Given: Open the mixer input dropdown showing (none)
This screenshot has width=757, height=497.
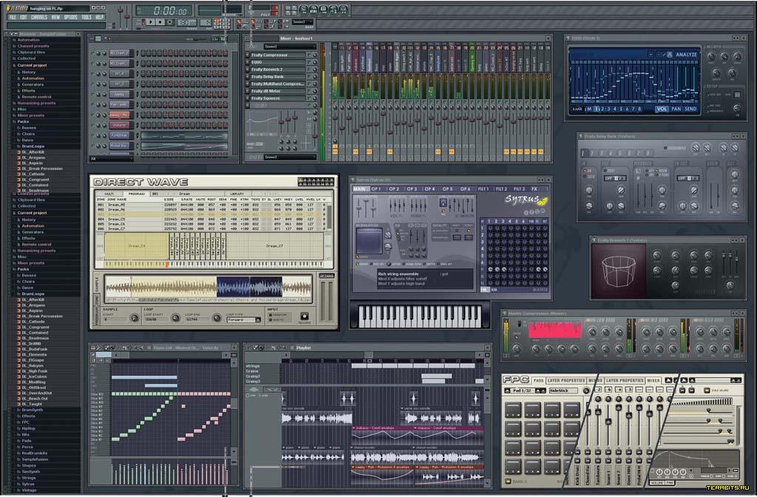Looking at the screenshot, I should click(x=288, y=47).
